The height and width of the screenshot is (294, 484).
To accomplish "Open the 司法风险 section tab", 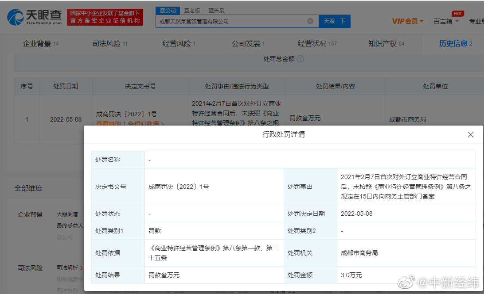I will [109, 44].
